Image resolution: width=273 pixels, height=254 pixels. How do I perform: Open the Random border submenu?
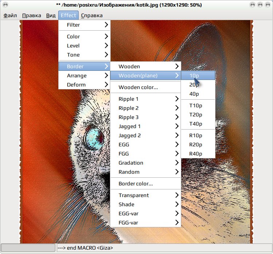coord(146,172)
